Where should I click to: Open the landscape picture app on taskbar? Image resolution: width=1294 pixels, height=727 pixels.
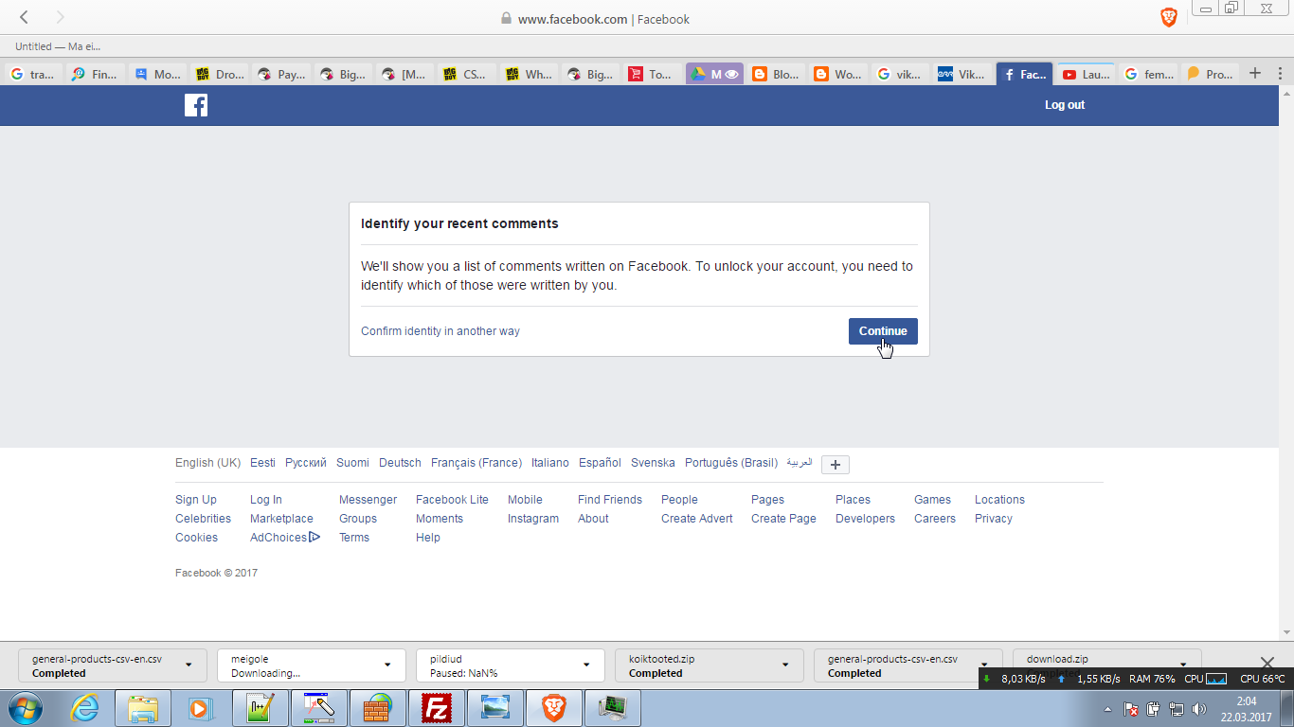coord(495,708)
